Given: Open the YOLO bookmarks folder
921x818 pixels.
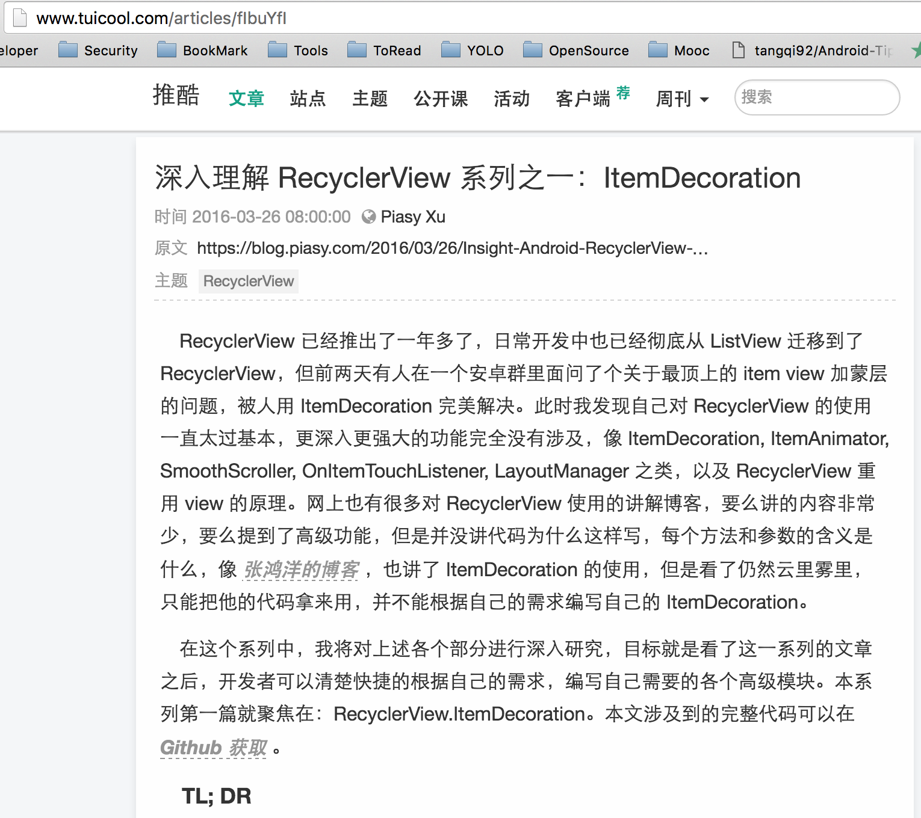Looking at the screenshot, I should [473, 51].
